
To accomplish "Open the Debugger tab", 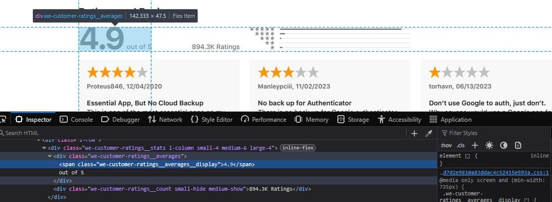I will click(x=120, y=119).
